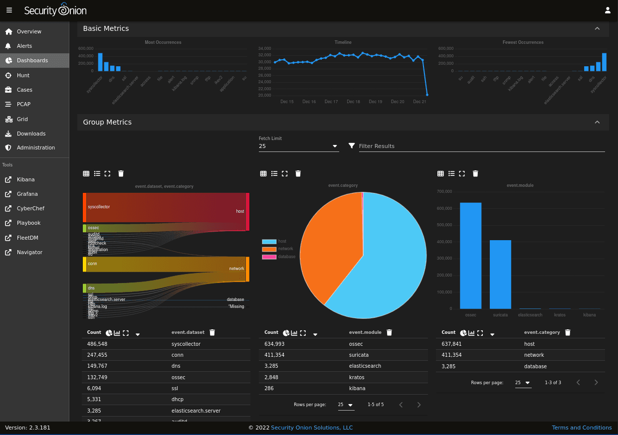This screenshot has height=435, width=618.
Task: Show bar chart for the event.module table
Action: point(294,333)
